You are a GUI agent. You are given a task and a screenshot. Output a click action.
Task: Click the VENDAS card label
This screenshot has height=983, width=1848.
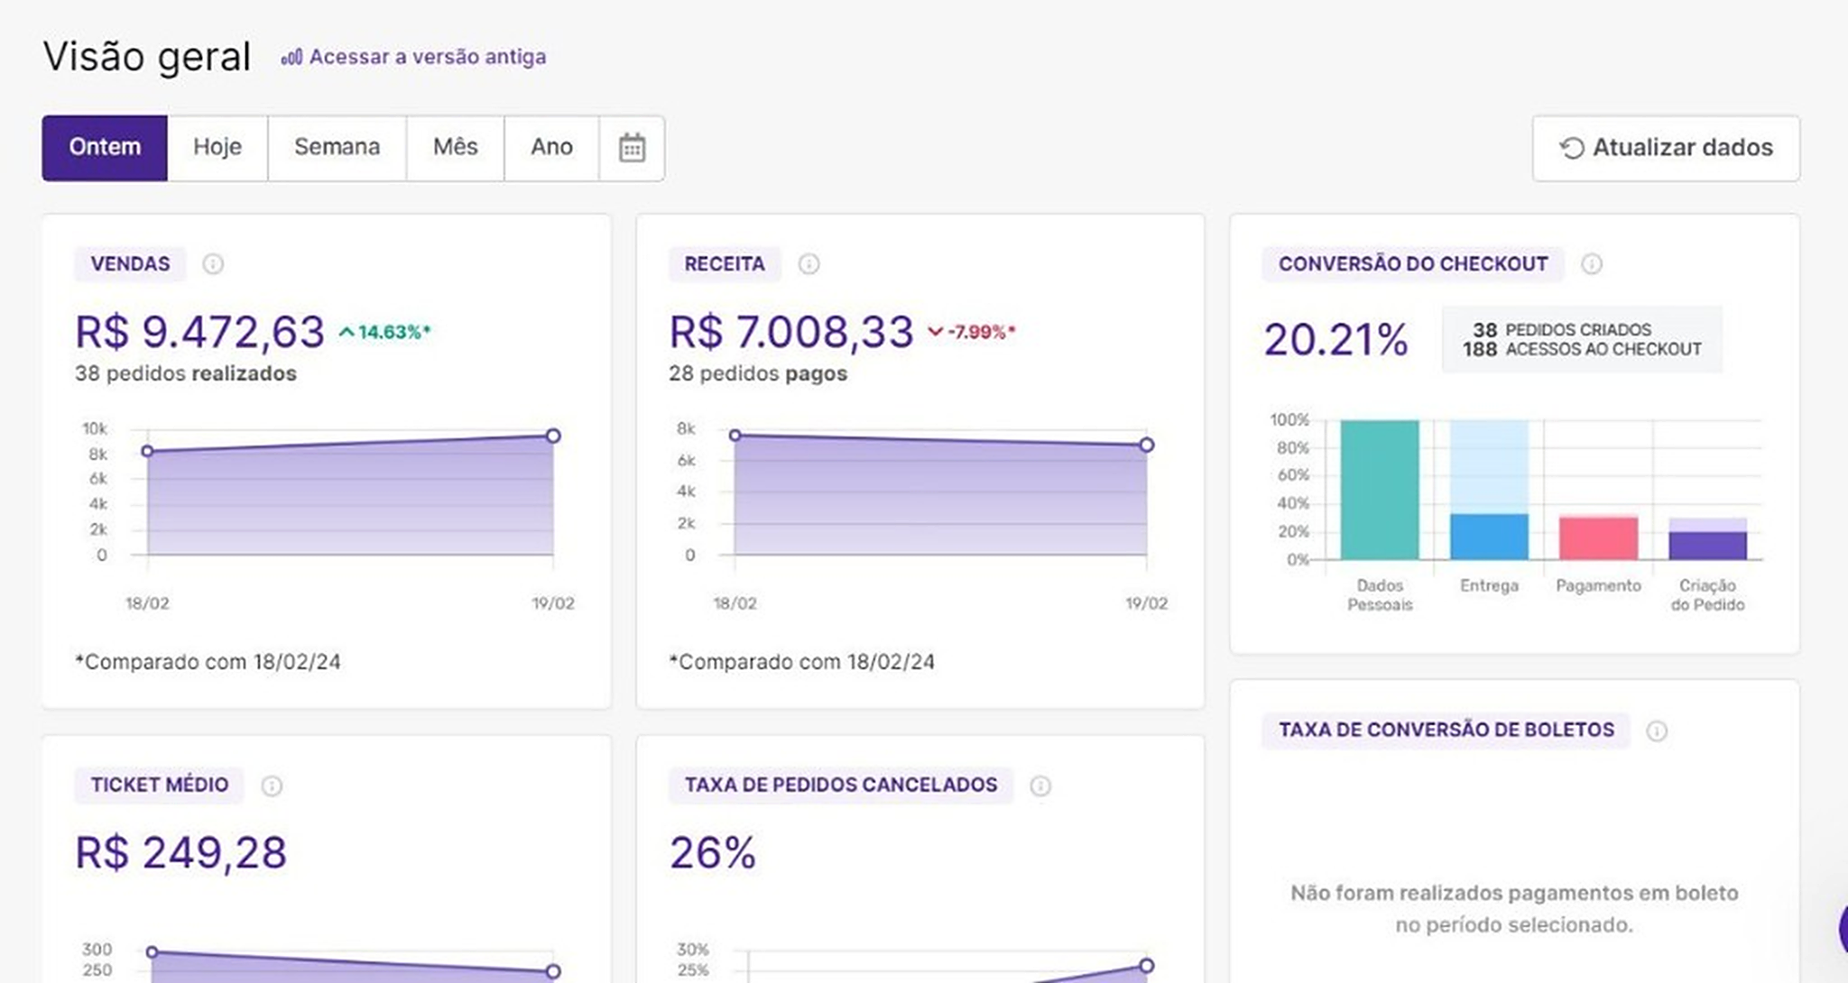coord(130,264)
